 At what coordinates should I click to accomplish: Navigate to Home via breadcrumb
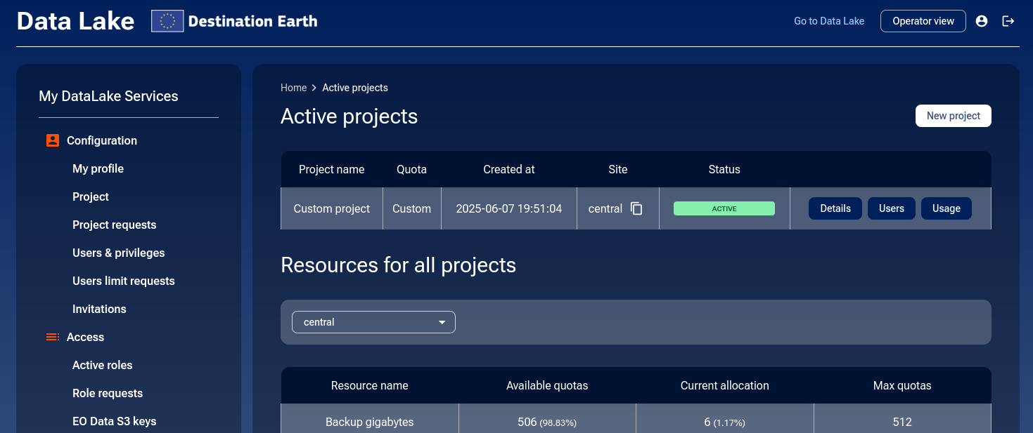(x=293, y=87)
